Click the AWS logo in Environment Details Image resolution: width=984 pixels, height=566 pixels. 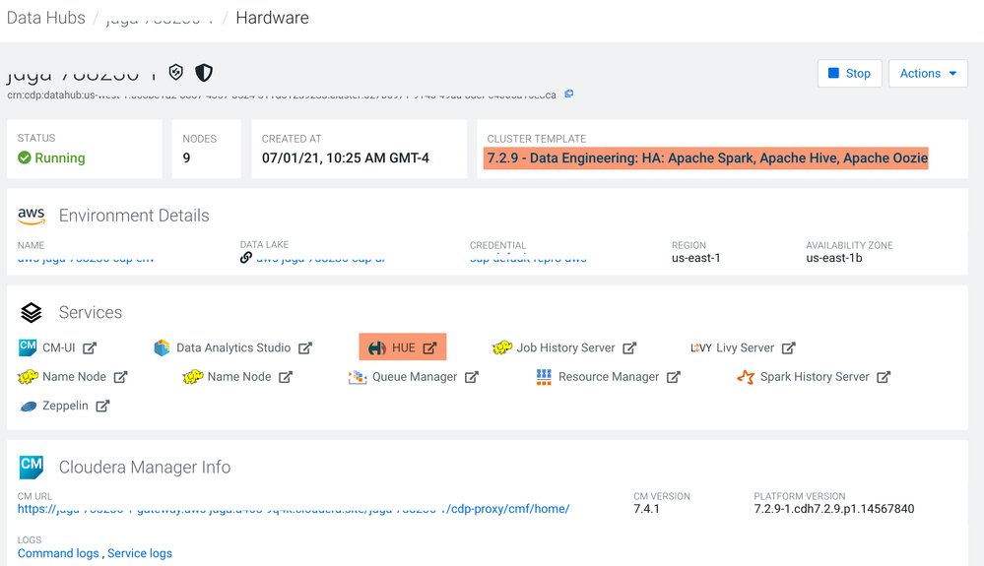tap(32, 216)
